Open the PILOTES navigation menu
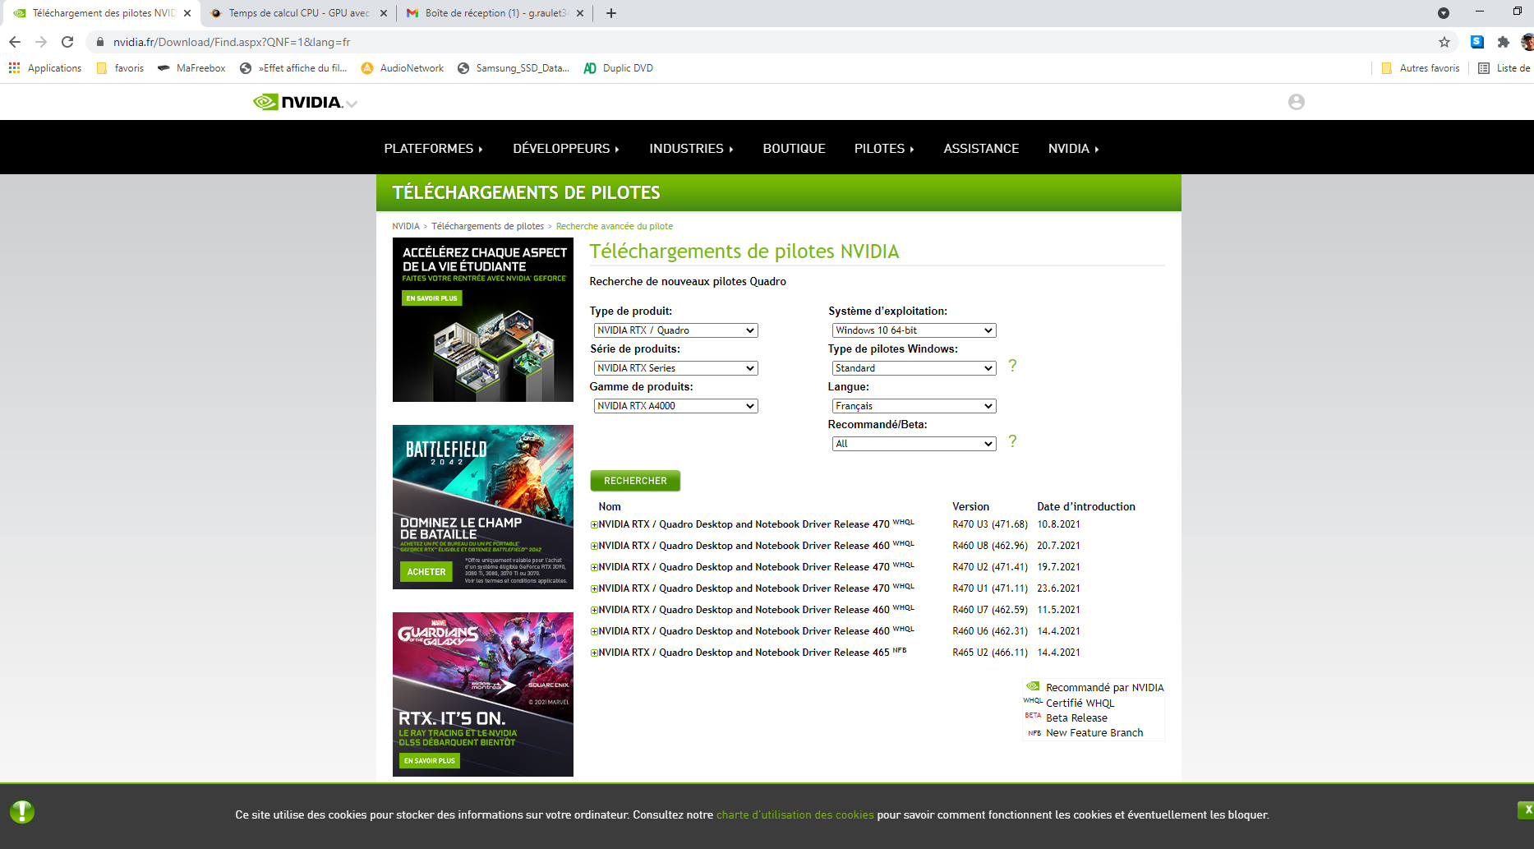This screenshot has height=849, width=1534. tap(883, 149)
